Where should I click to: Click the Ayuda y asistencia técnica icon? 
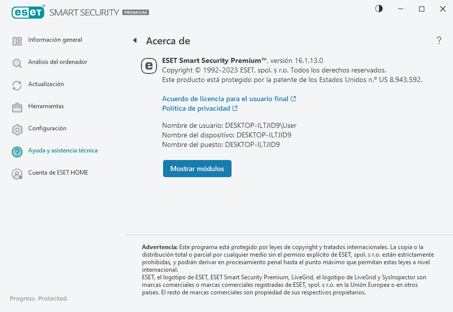17,152
